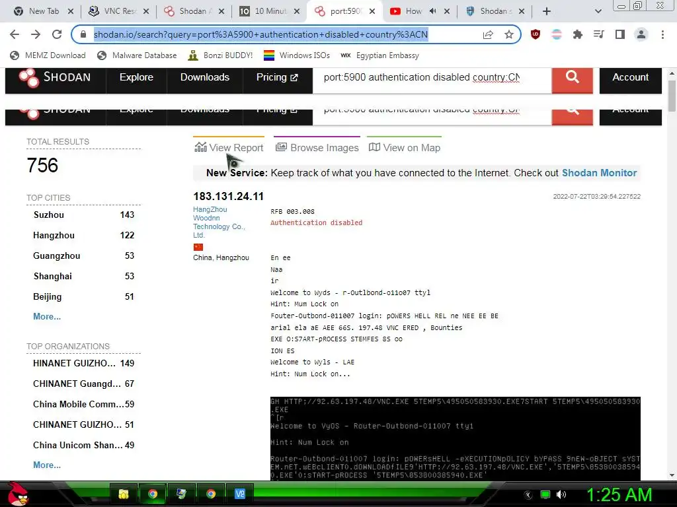Click the Shodan logo in navbar
This screenshot has width=677, height=507.
pos(54,78)
